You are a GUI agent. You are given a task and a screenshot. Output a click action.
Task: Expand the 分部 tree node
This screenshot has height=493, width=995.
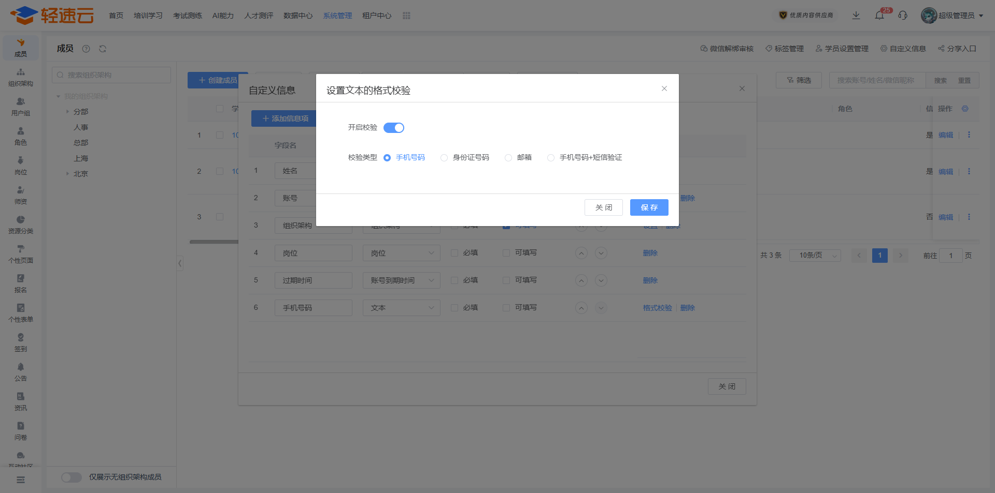click(x=67, y=112)
